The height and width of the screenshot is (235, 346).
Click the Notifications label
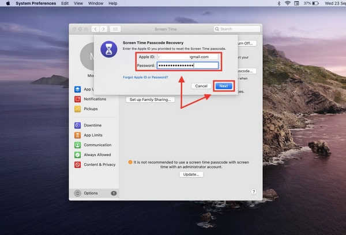[x=95, y=99]
